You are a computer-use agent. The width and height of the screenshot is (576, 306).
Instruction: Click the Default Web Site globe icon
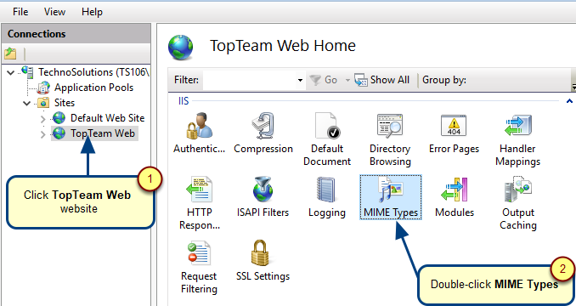(x=59, y=118)
